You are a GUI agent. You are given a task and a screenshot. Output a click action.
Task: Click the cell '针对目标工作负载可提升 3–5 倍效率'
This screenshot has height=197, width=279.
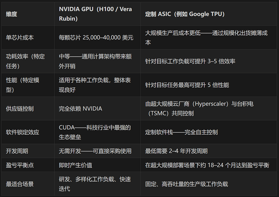(209, 61)
